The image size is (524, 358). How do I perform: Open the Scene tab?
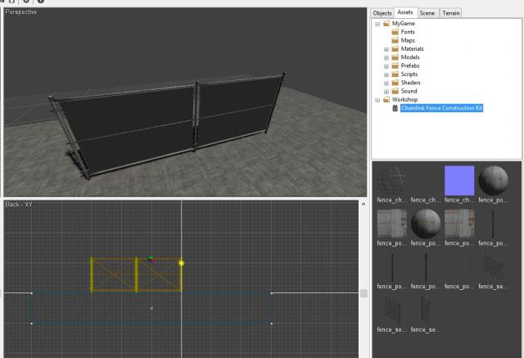pos(427,13)
